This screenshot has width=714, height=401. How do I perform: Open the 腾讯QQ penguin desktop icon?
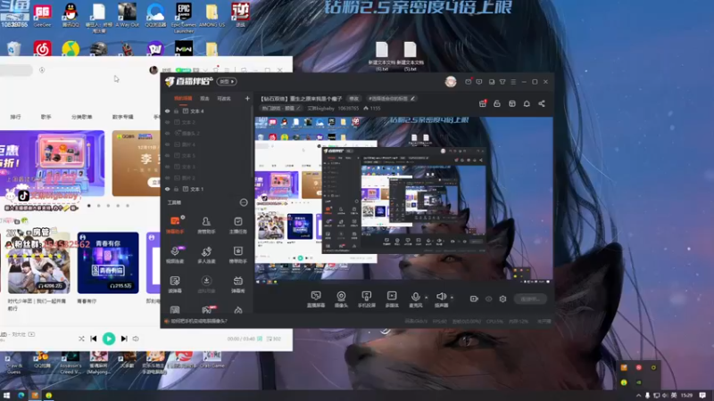71,14
